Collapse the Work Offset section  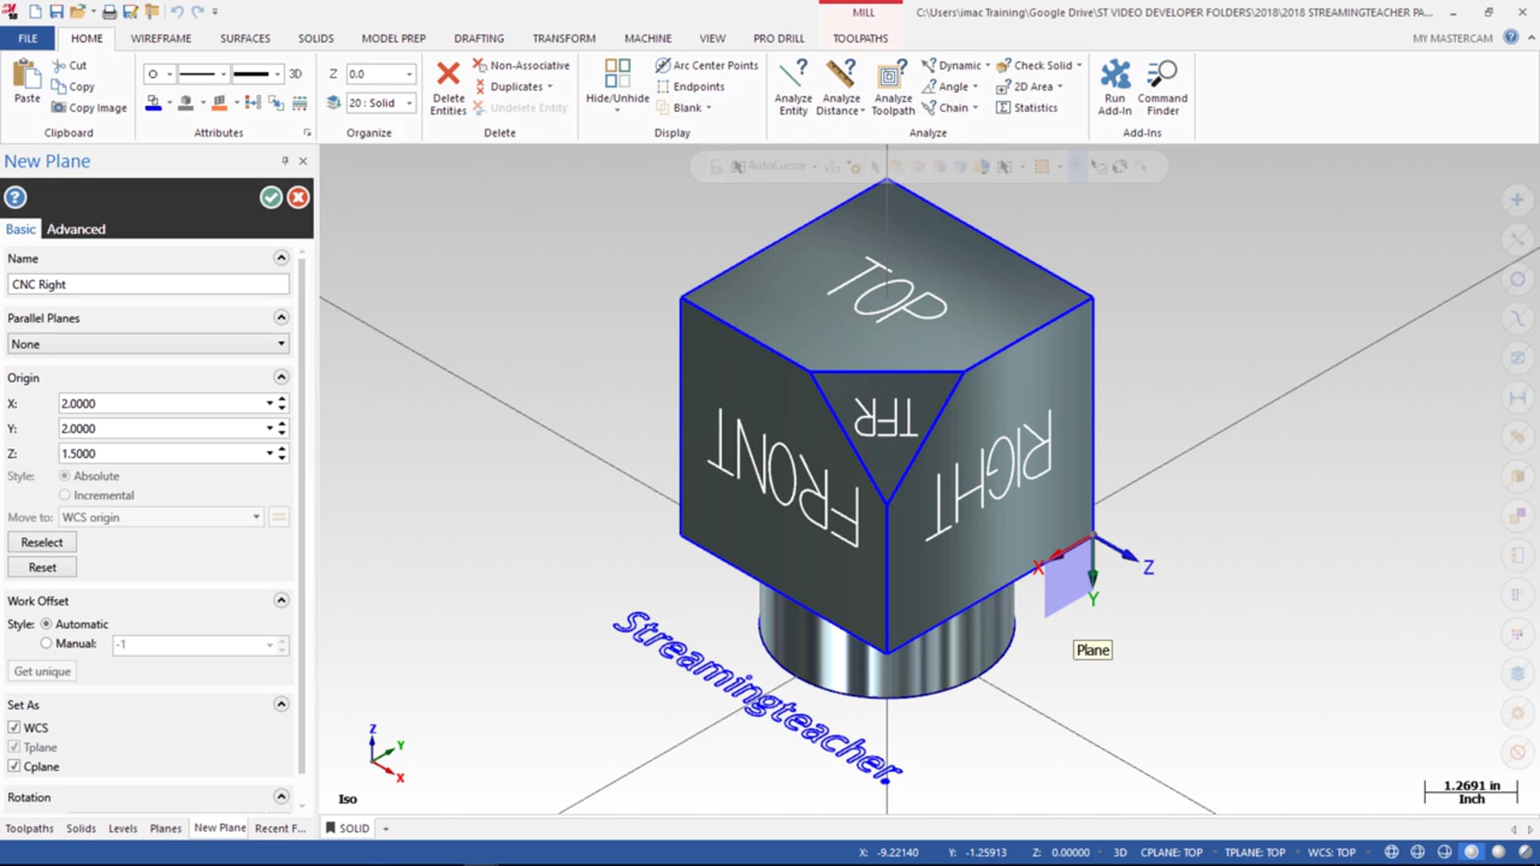click(281, 600)
